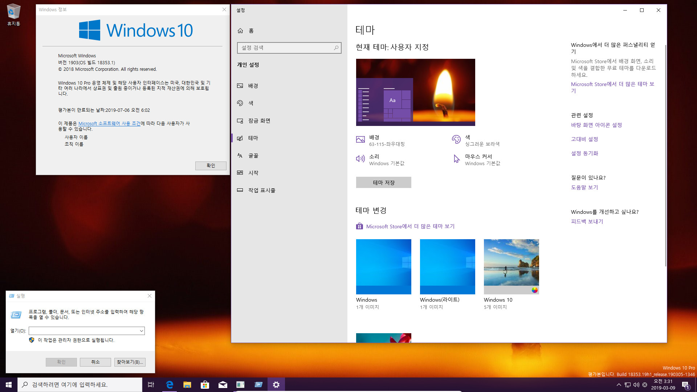Close the Run dialog
Image resolution: width=697 pixels, height=392 pixels.
(x=150, y=296)
